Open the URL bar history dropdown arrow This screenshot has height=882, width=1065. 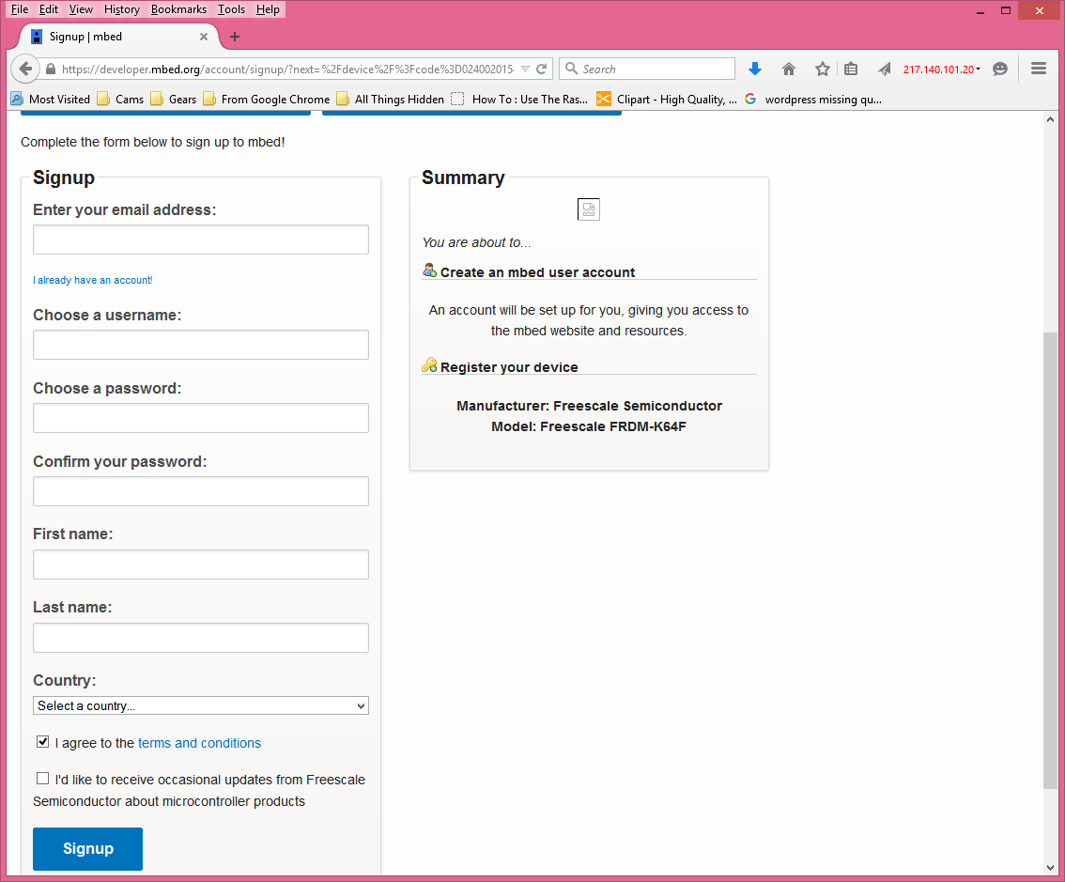click(x=525, y=69)
